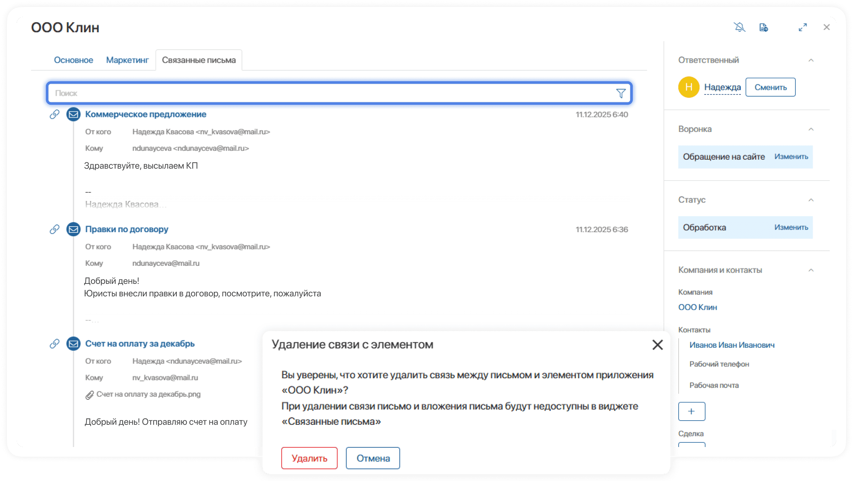Click the envelope icon of Счет на оплату
Viewport: 853px width, 481px height.
73,344
